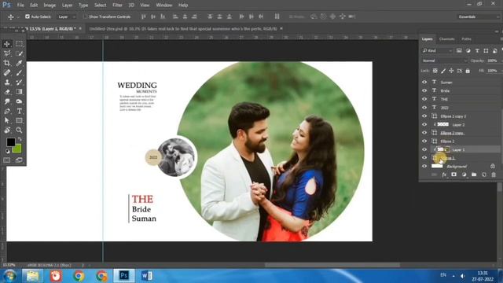Click the lock all padlock icon

click(x=468, y=71)
